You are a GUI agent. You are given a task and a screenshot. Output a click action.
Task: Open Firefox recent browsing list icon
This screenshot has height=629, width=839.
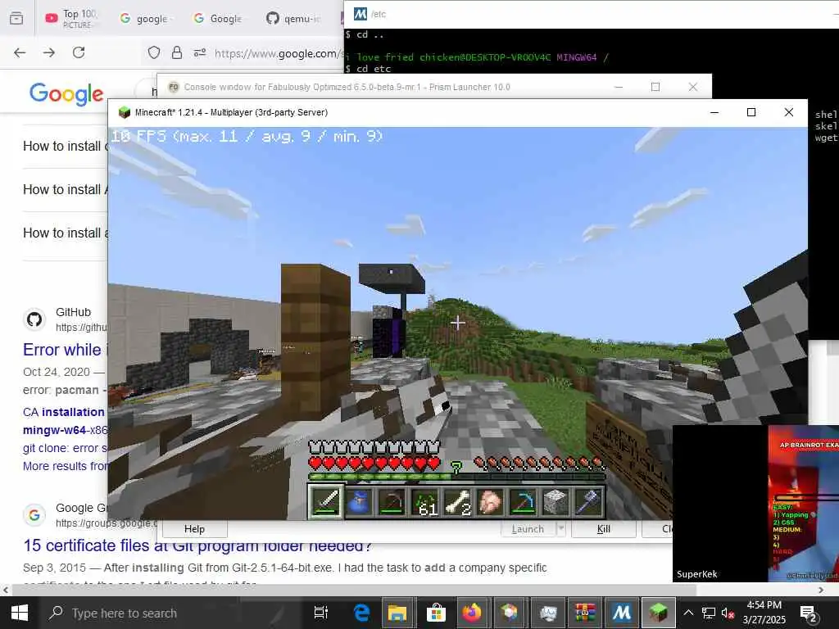pyautogui.click(x=16, y=18)
